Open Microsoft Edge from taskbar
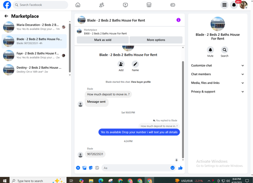253x183 pixels. [101, 181]
